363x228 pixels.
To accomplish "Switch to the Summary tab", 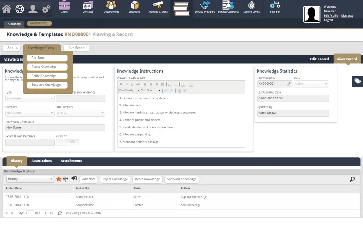I will (14, 24).
